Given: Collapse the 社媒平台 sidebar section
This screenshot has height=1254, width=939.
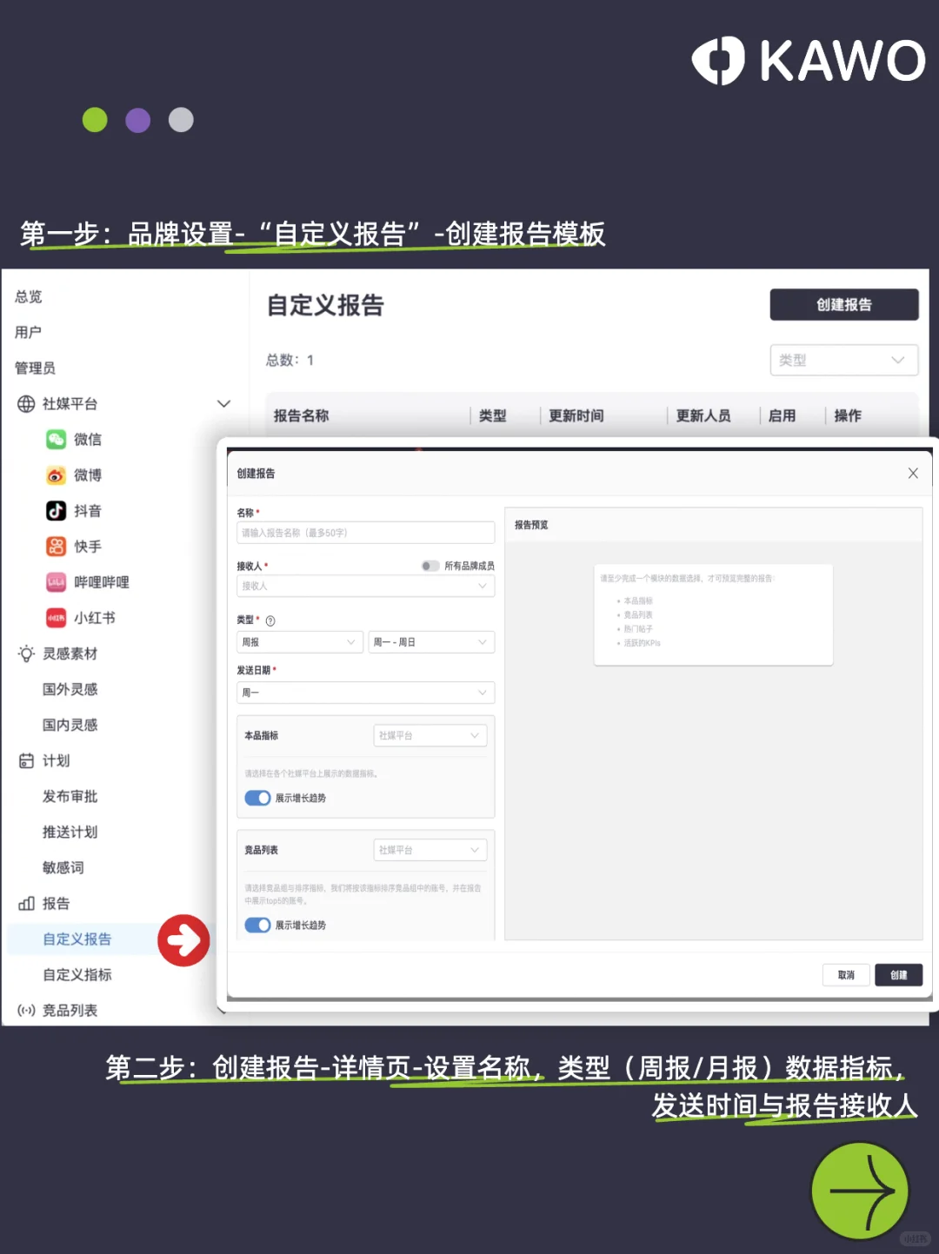Looking at the screenshot, I should (223, 403).
